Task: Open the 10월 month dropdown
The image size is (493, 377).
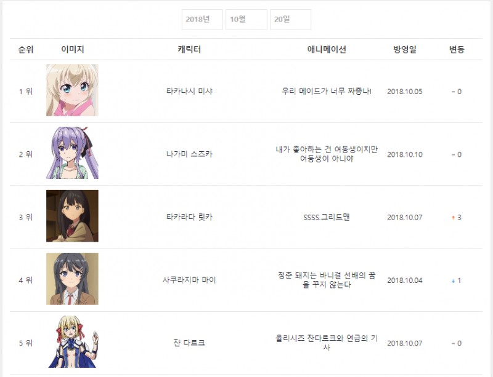Action: click(x=246, y=20)
